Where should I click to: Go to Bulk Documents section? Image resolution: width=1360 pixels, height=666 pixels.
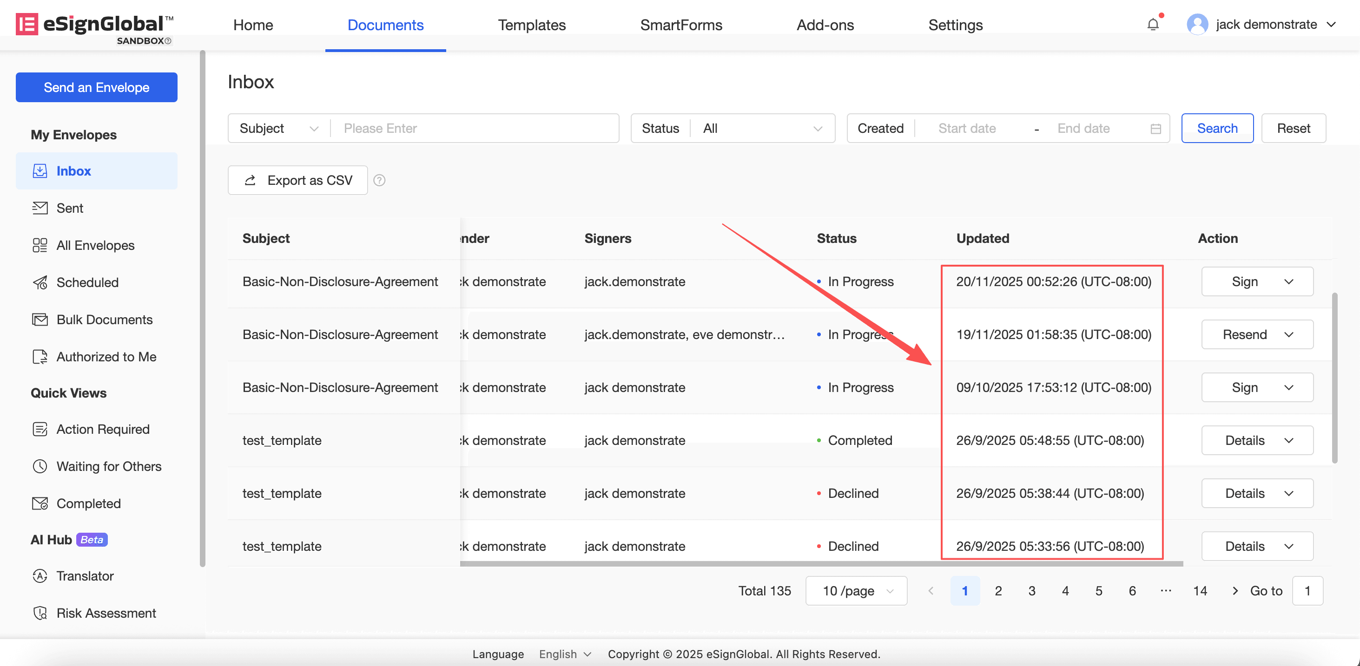pos(104,319)
